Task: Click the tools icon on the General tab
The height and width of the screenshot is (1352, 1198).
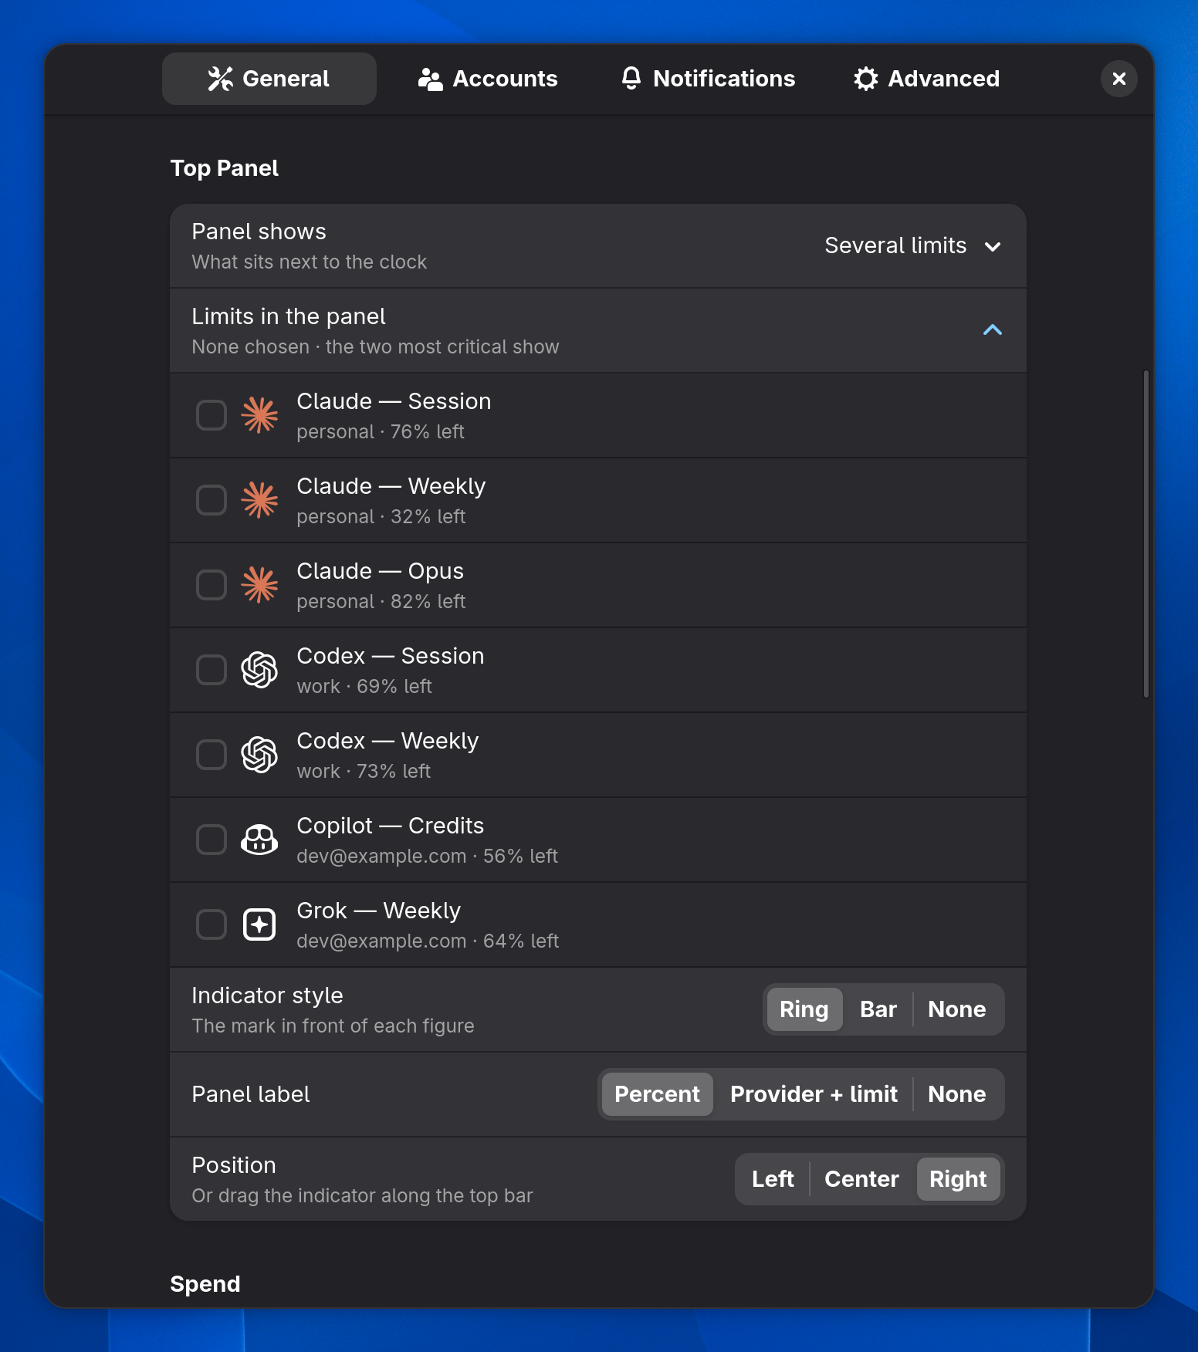Action: pos(221,79)
